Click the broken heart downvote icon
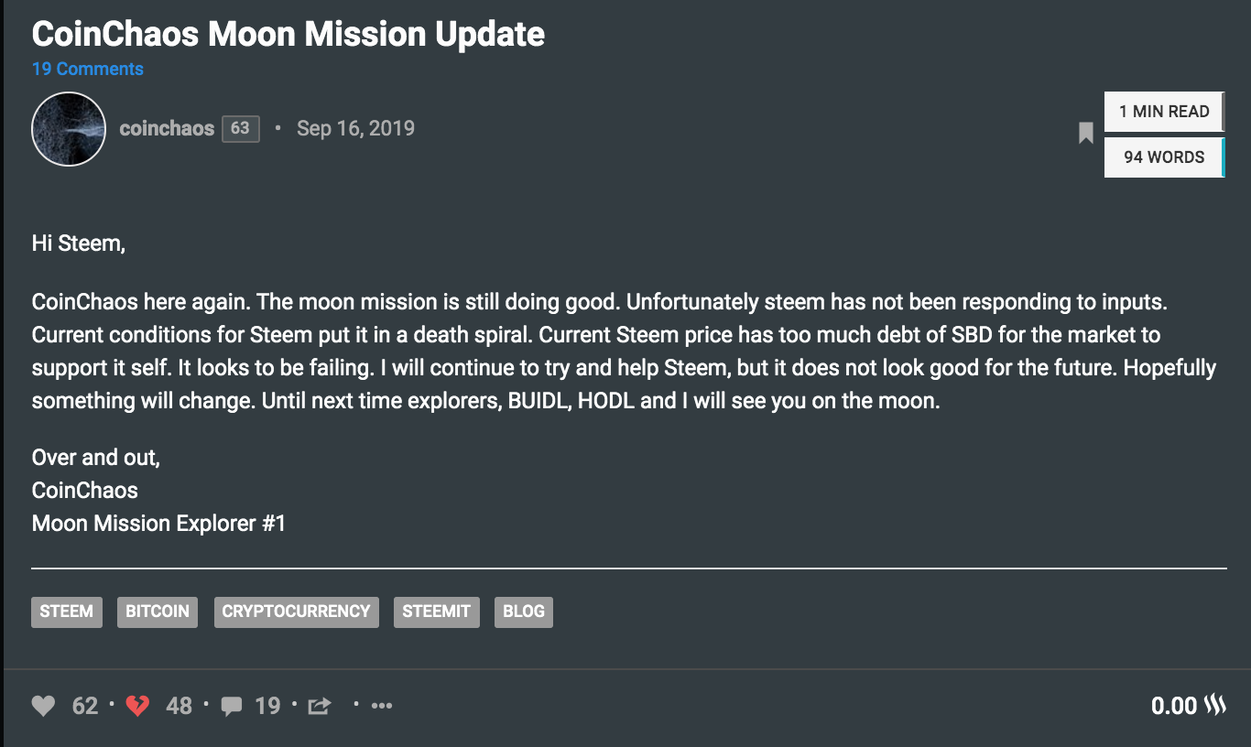Viewport: 1251px width, 747px height. click(x=137, y=706)
